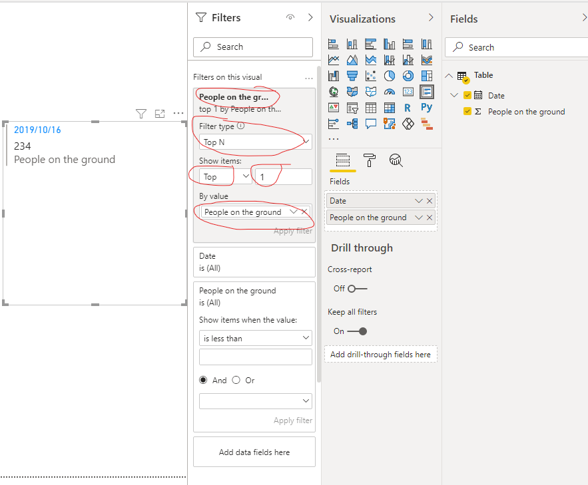Choose the Slicer visual
This screenshot has height=485, width=588.
click(352, 108)
